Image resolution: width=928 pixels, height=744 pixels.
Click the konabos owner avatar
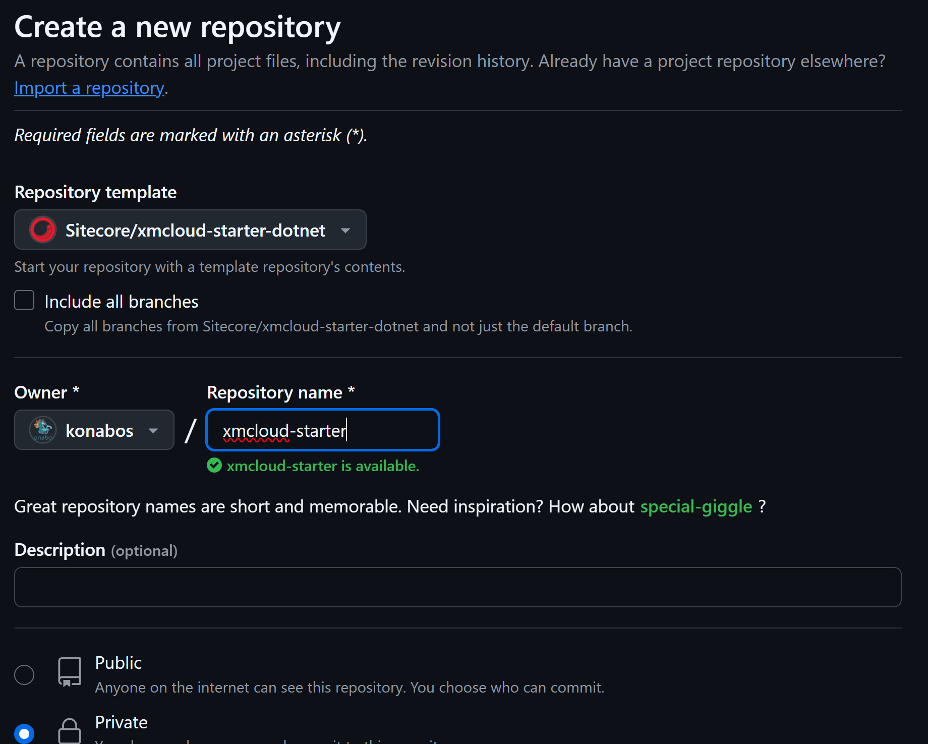pyautogui.click(x=43, y=430)
